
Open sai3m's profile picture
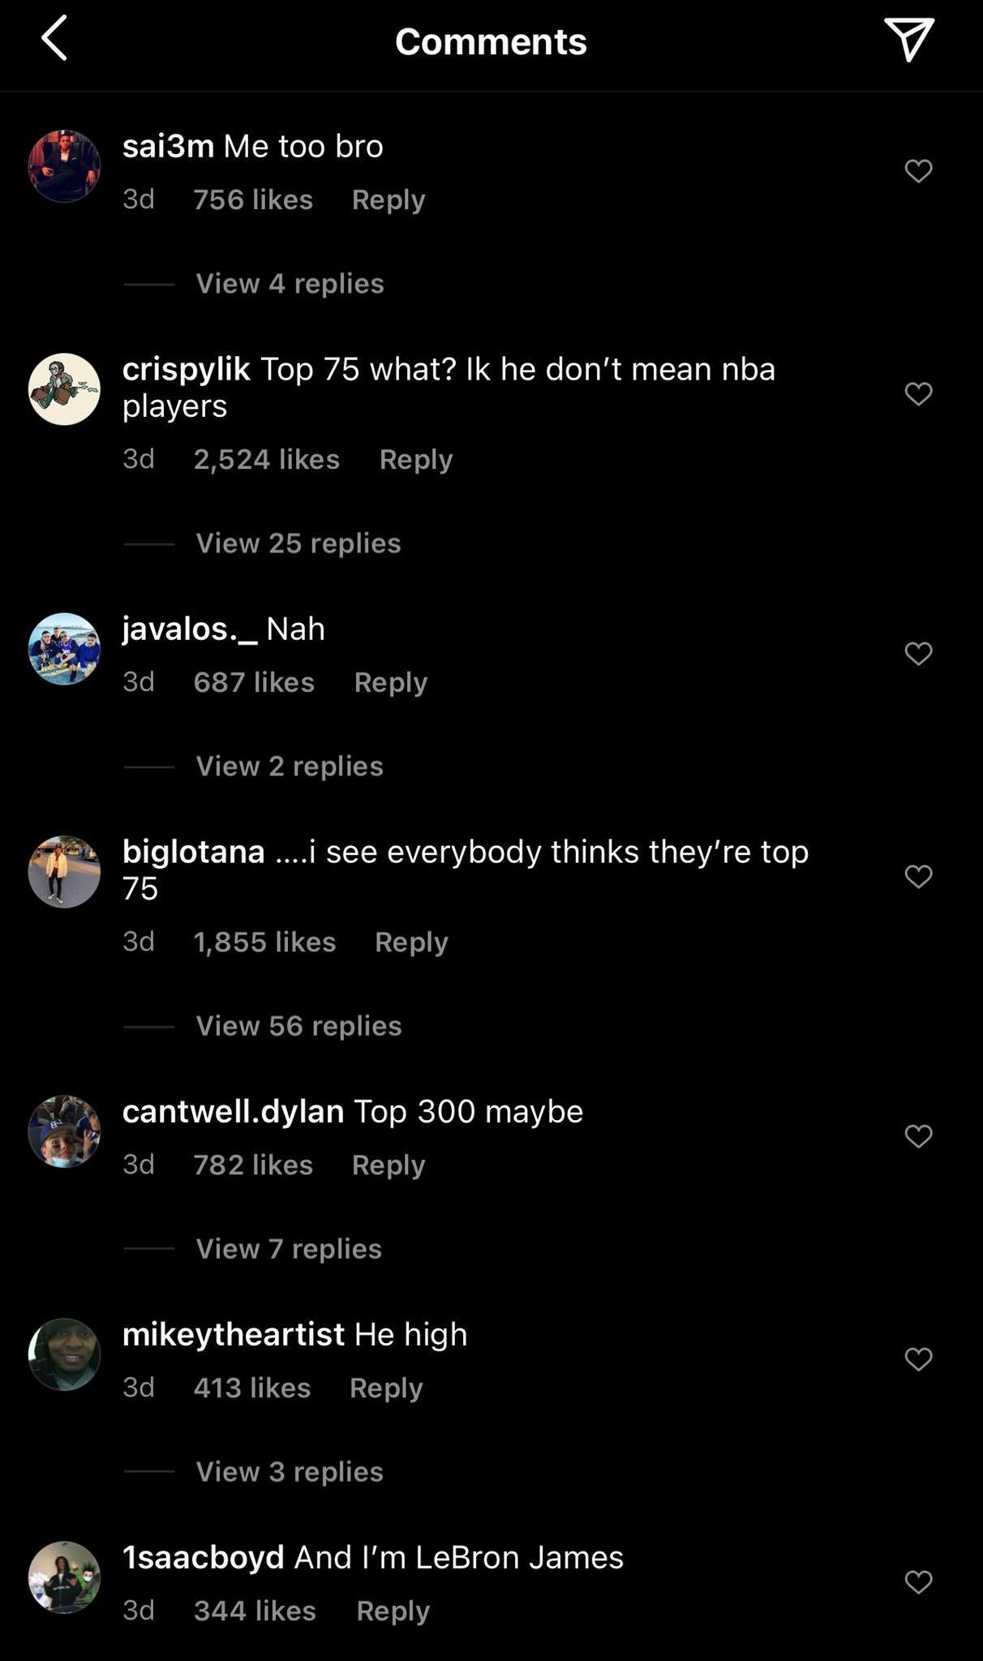pos(64,166)
